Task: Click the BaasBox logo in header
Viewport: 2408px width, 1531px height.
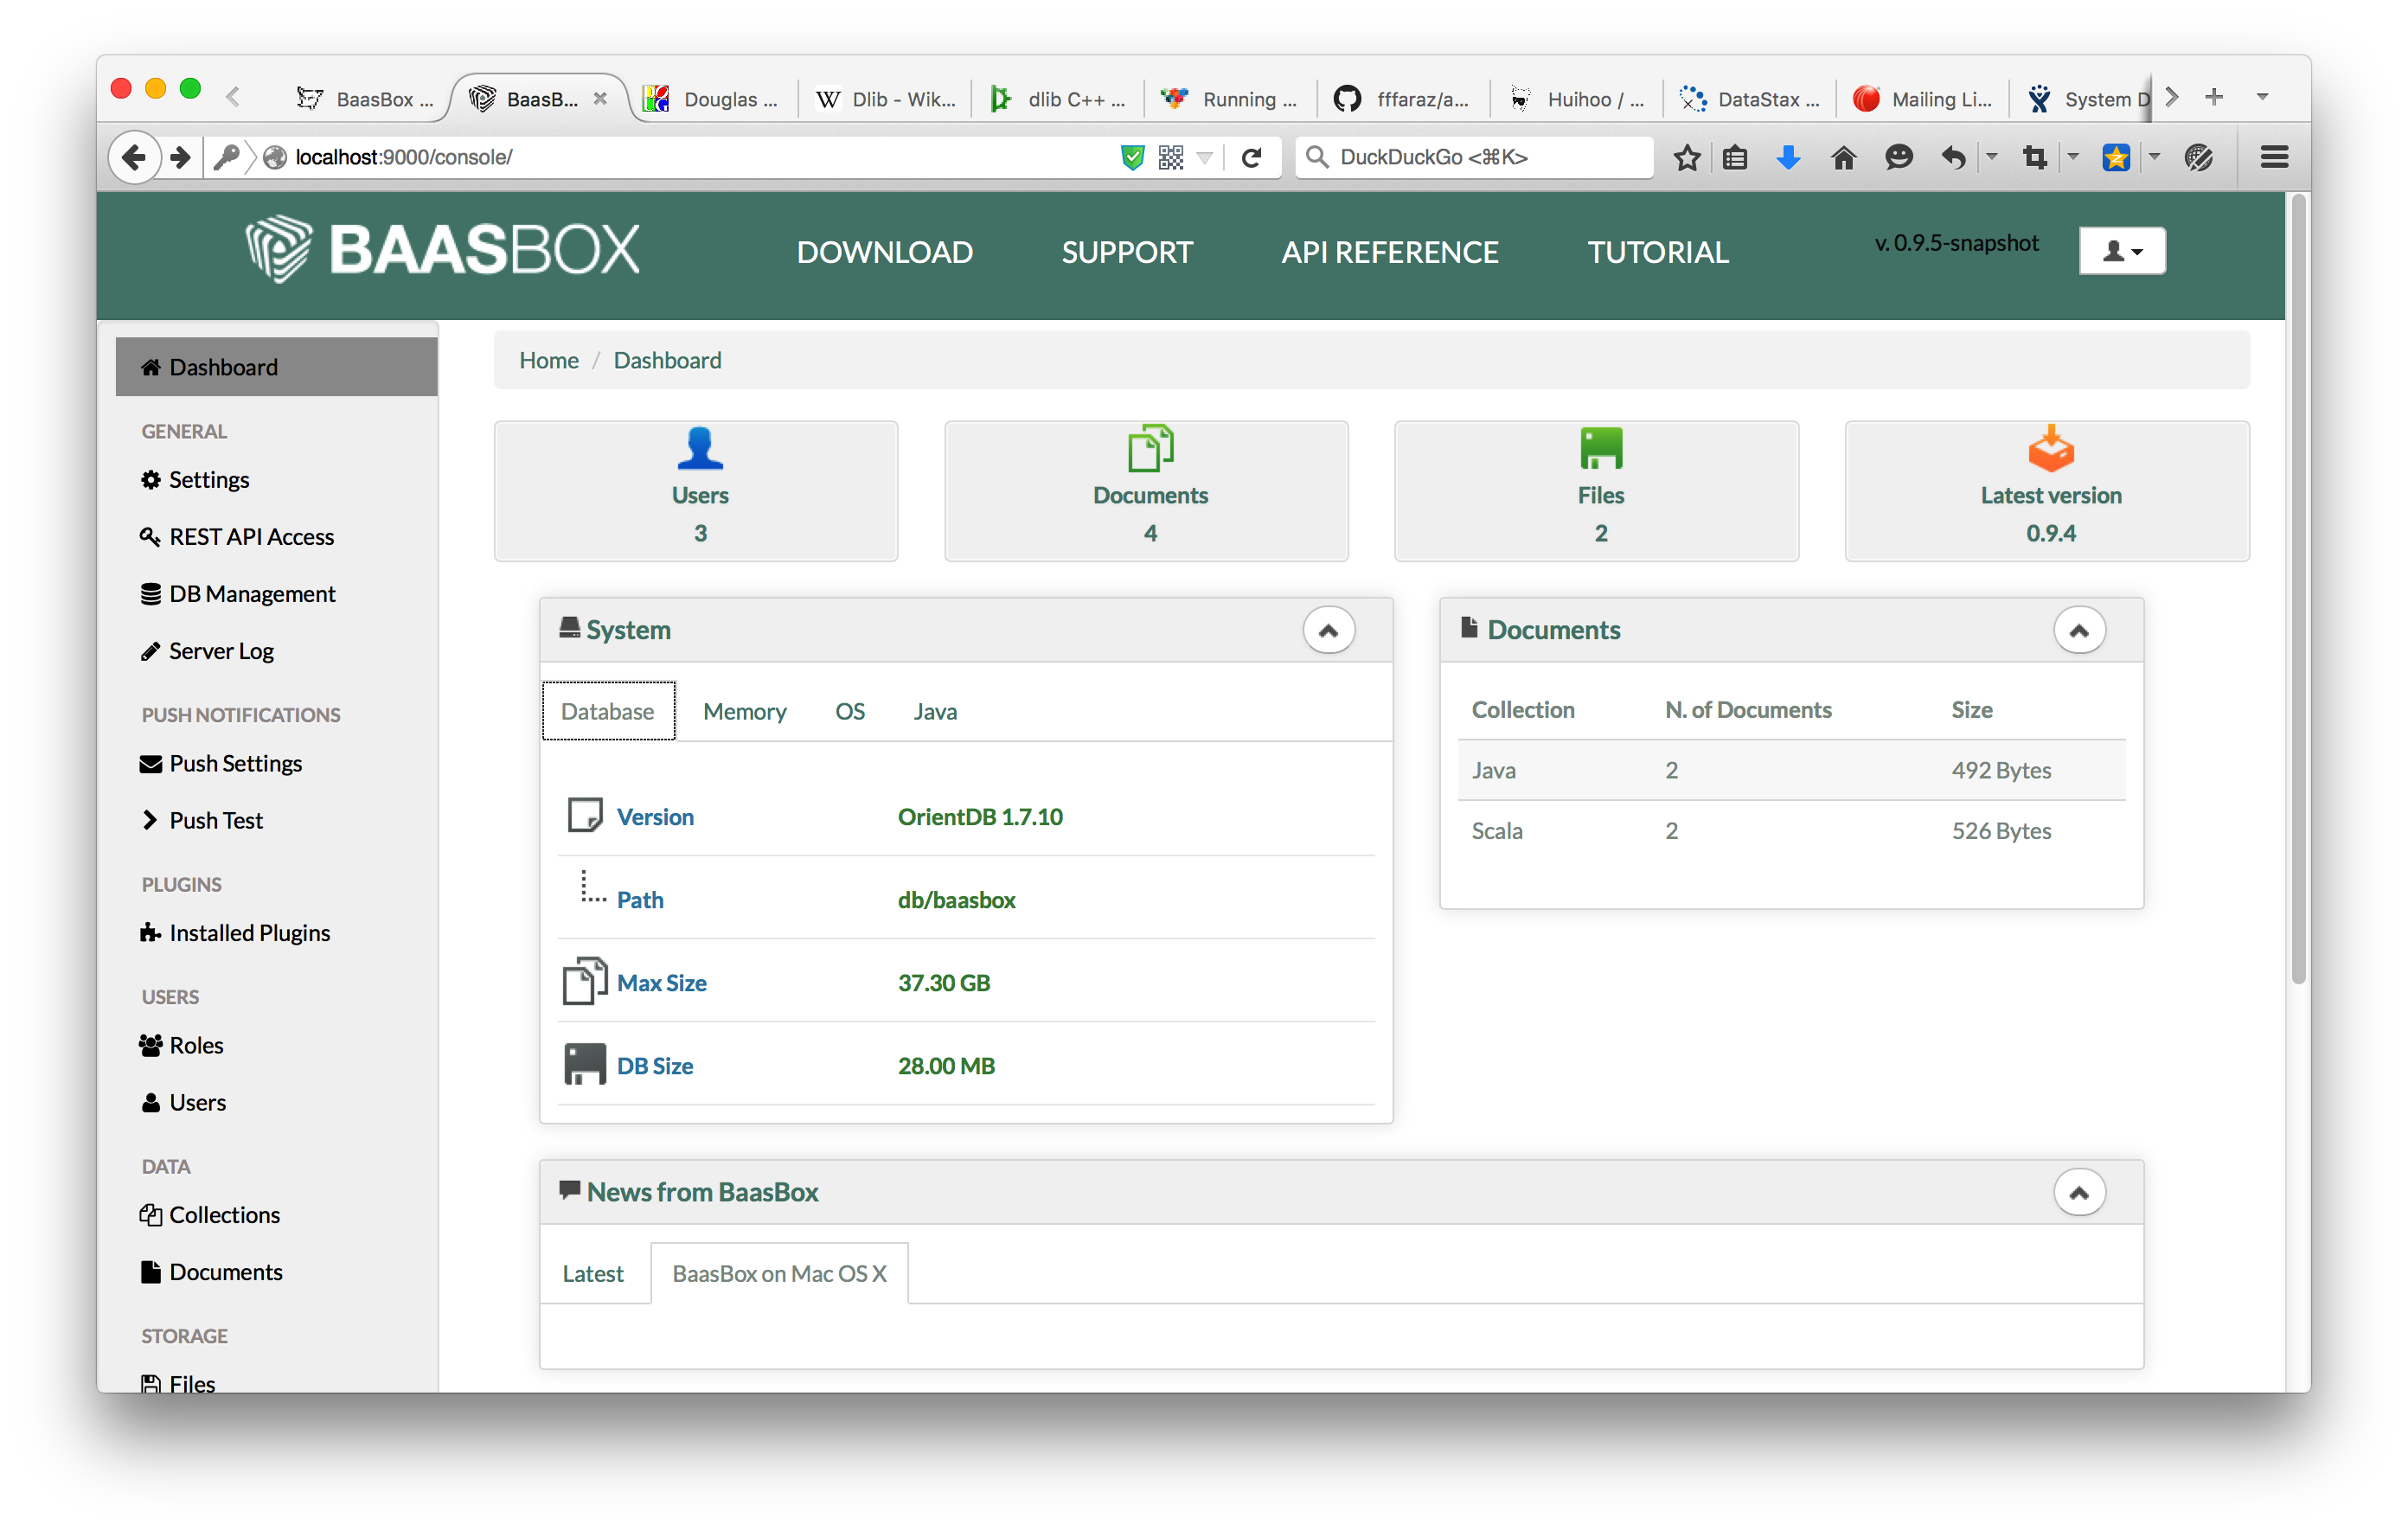Action: pos(442,250)
